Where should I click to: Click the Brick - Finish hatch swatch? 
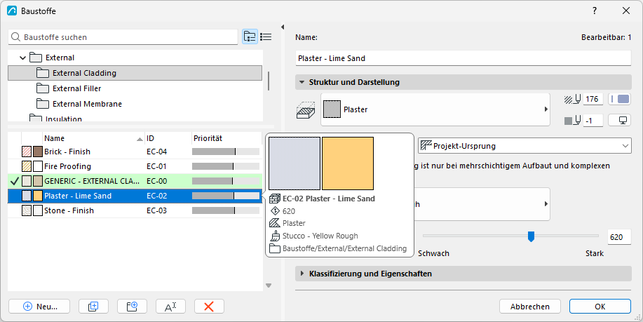click(27, 152)
